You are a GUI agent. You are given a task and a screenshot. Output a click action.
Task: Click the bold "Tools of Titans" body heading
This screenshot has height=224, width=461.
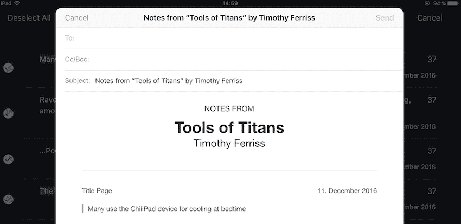pos(229,128)
